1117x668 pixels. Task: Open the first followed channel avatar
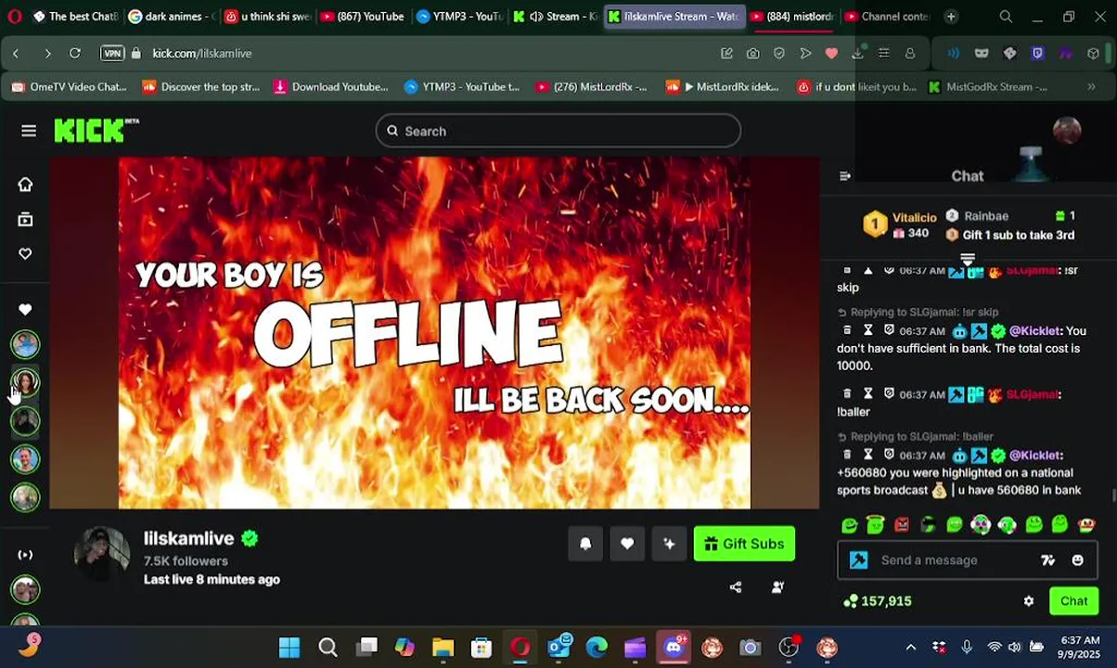[x=25, y=344]
